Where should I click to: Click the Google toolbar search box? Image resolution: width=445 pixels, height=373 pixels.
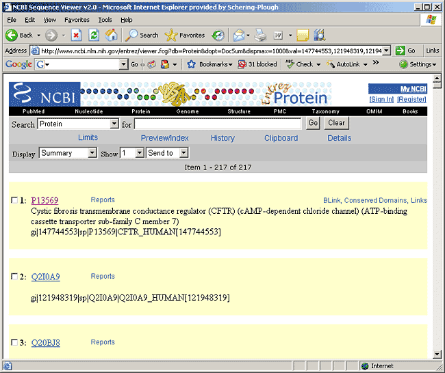pos(81,64)
